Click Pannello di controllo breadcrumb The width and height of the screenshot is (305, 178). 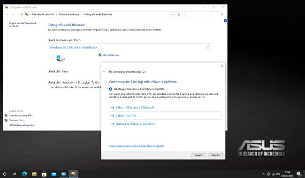point(43,15)
